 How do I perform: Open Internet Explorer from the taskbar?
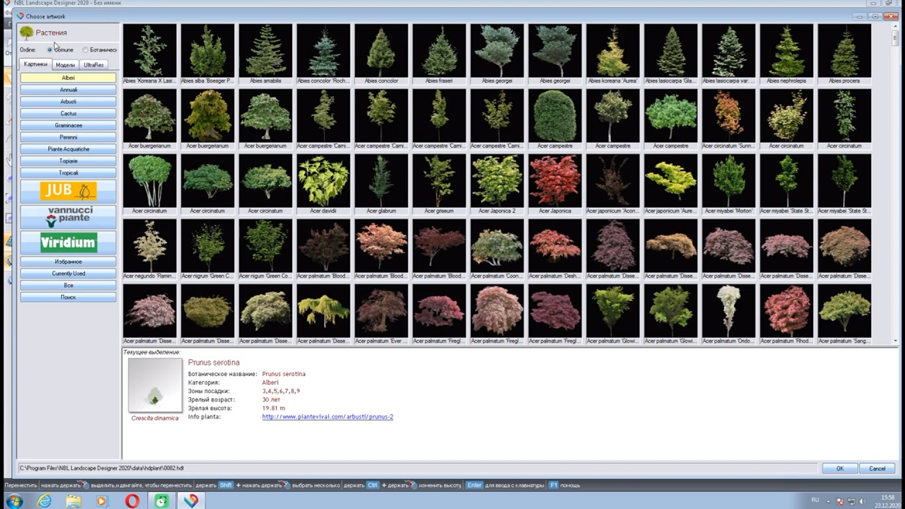45,501
